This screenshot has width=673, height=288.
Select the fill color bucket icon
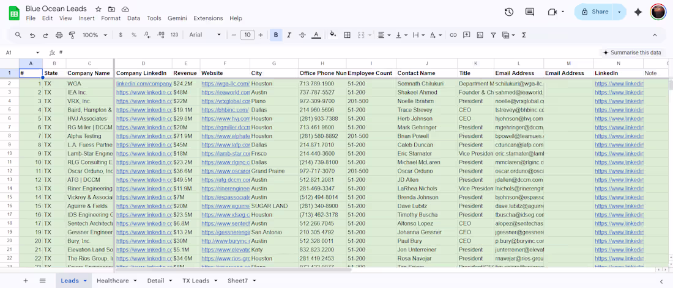point(333,35)
